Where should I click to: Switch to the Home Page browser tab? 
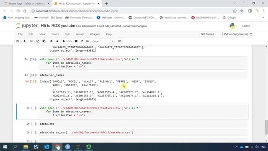26,4
